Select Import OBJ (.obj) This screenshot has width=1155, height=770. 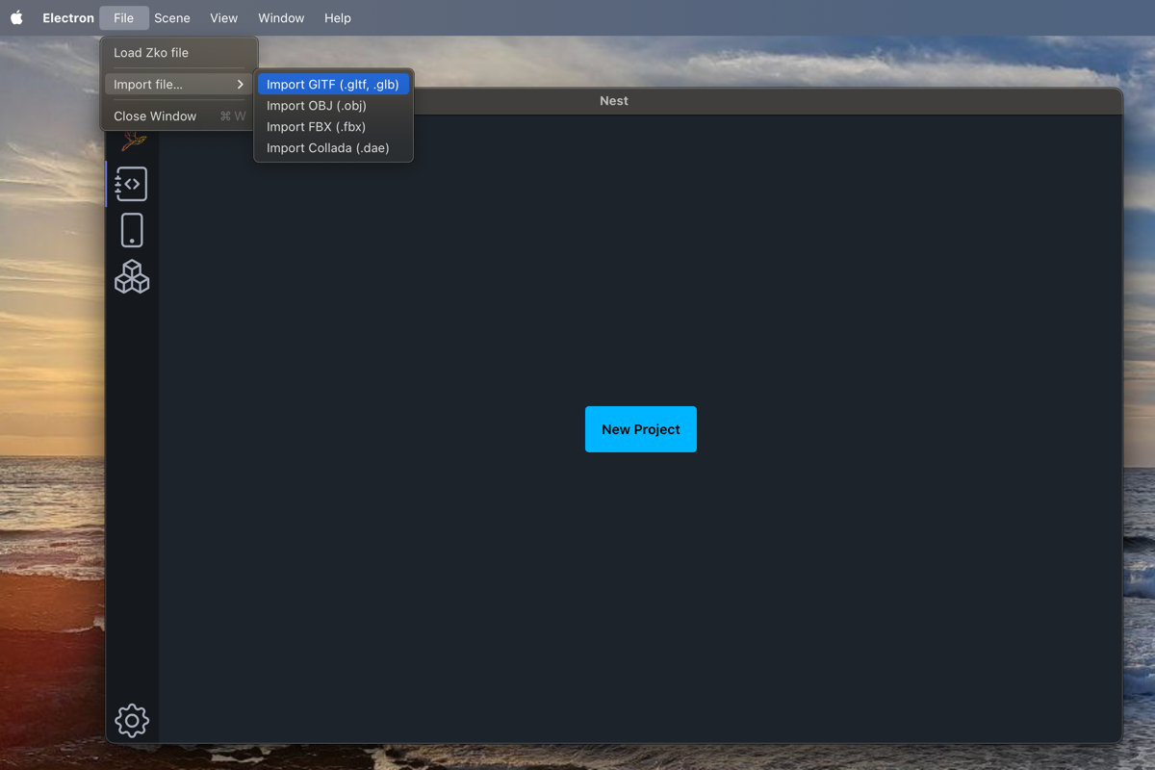[317, 106]
